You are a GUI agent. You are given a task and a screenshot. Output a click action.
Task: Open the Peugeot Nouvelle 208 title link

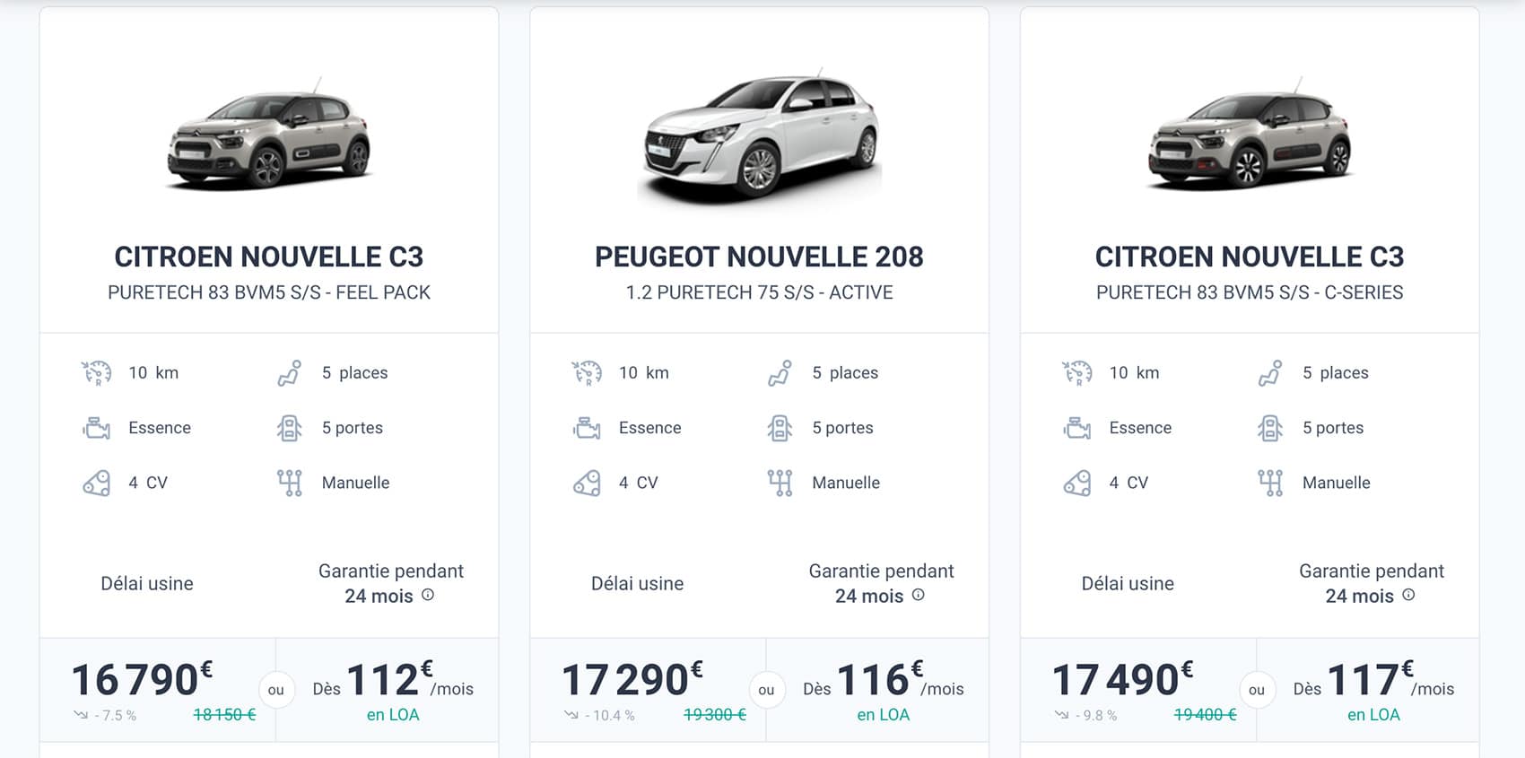(x=759, y=257)
